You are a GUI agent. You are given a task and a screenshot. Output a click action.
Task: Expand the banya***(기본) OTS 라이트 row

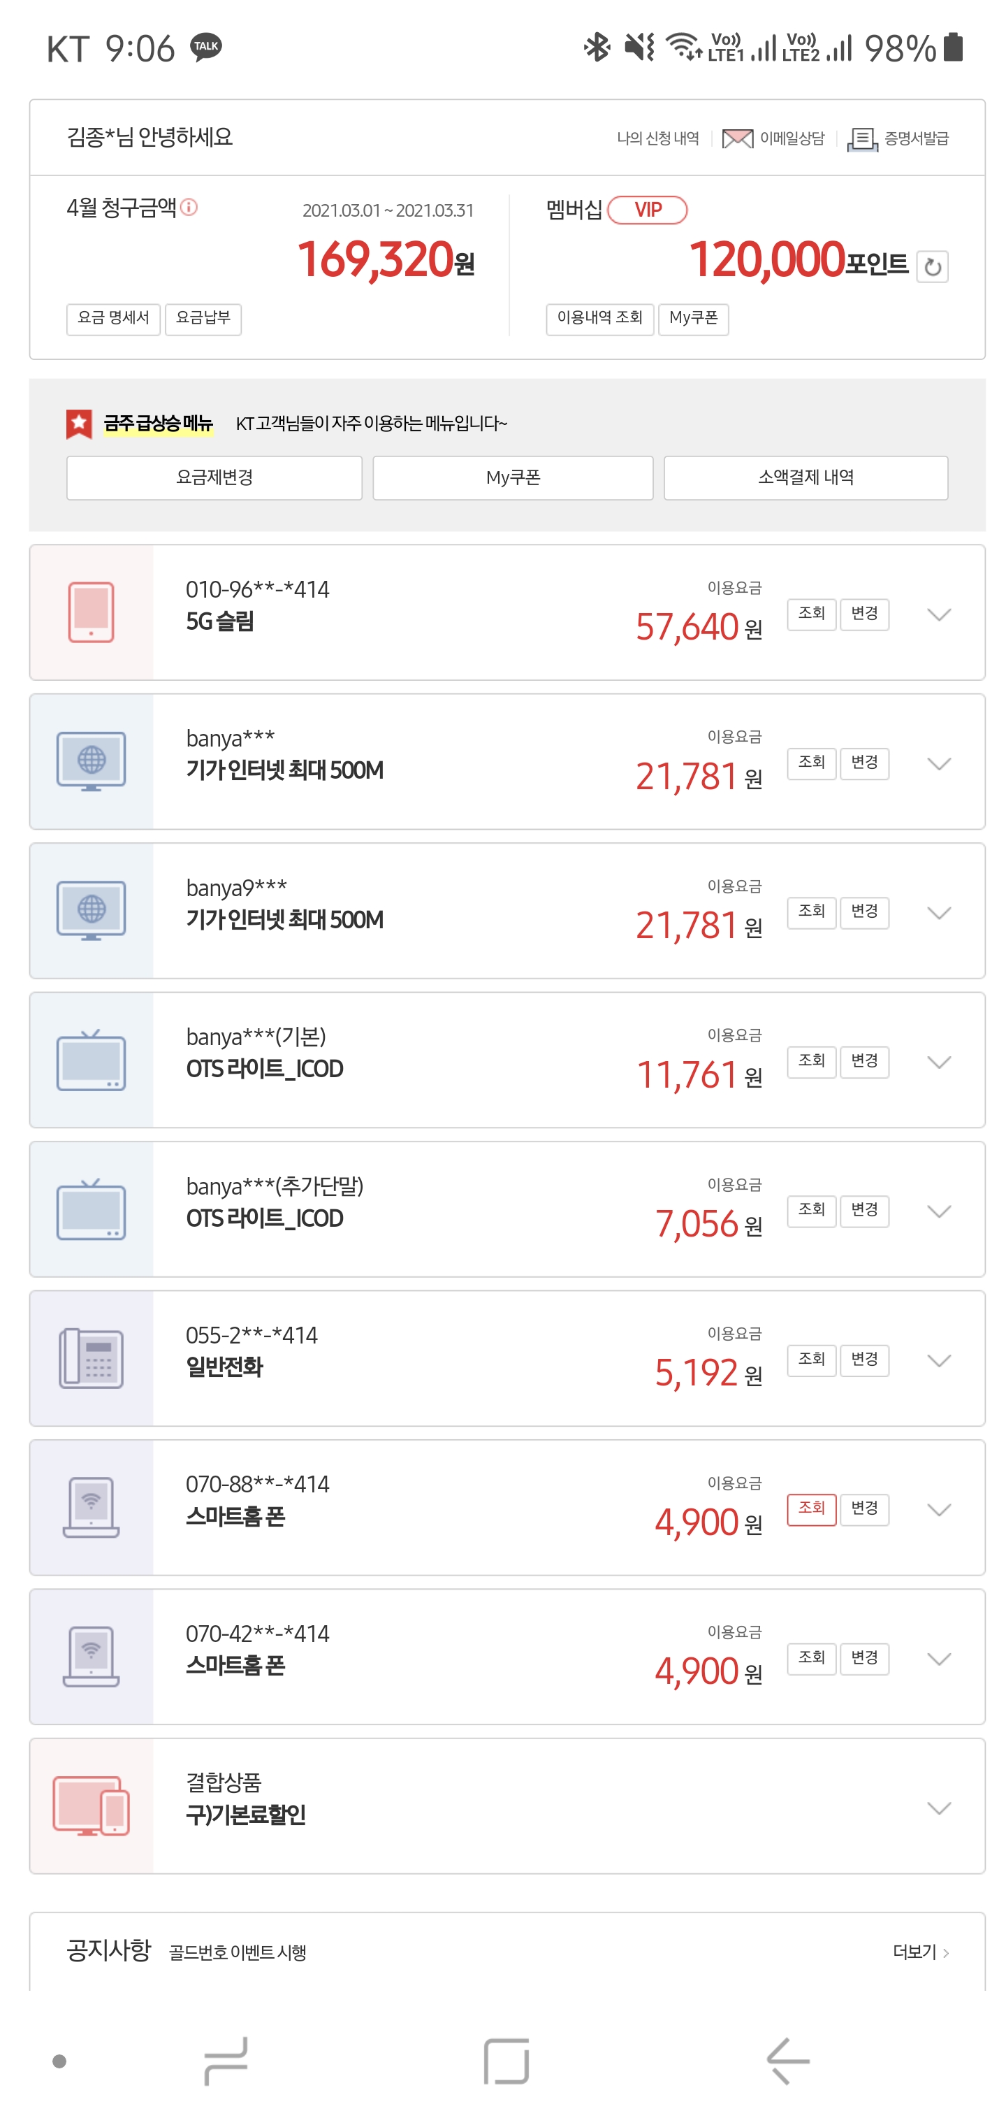point(938,1062)
